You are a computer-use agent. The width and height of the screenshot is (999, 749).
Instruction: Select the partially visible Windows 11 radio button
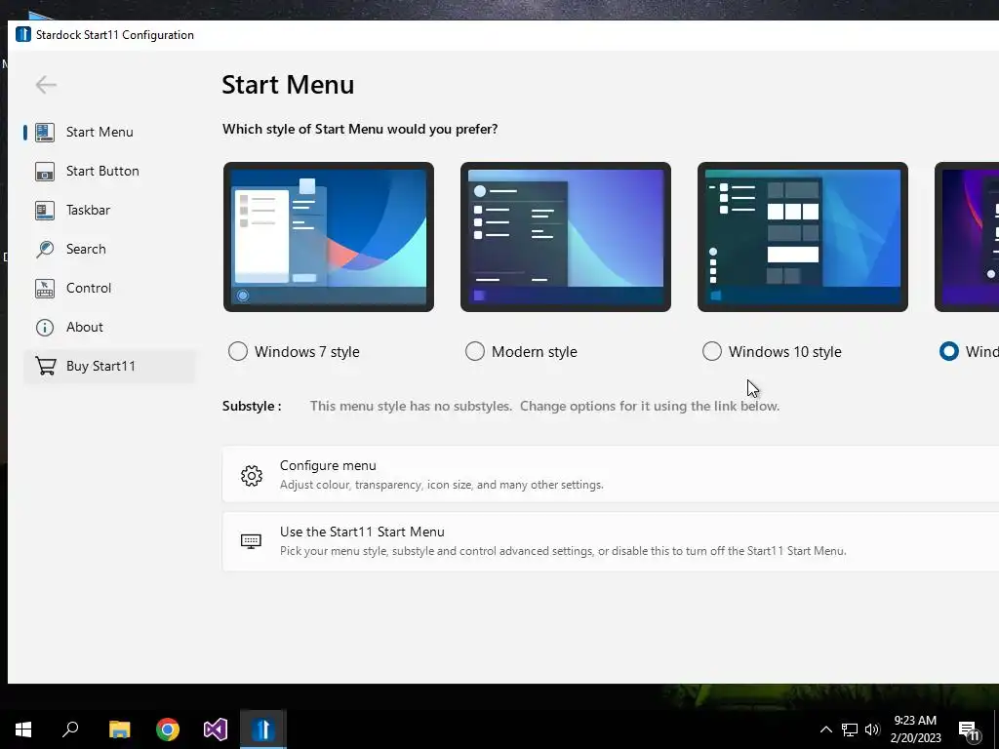tap(948, 351)
